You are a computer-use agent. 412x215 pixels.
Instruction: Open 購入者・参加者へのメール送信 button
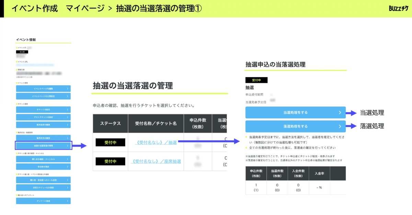point(43,180)
